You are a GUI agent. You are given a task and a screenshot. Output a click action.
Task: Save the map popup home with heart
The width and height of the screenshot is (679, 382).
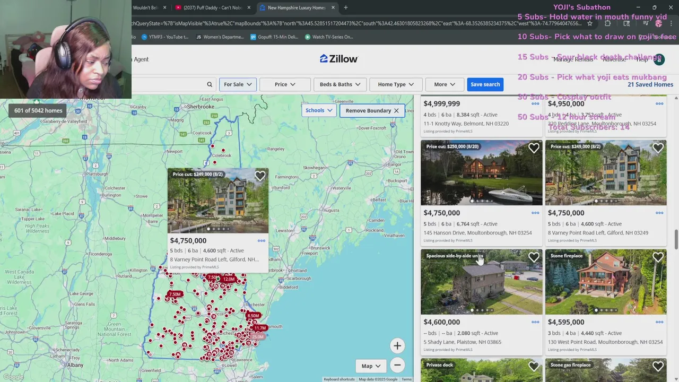[x=260, y=176]
